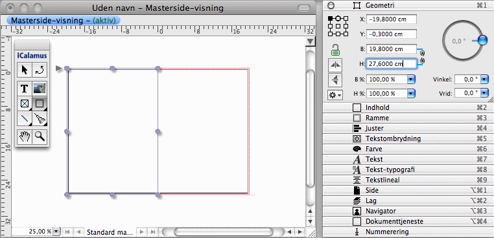Open the gear action menu

click(335, 94)
